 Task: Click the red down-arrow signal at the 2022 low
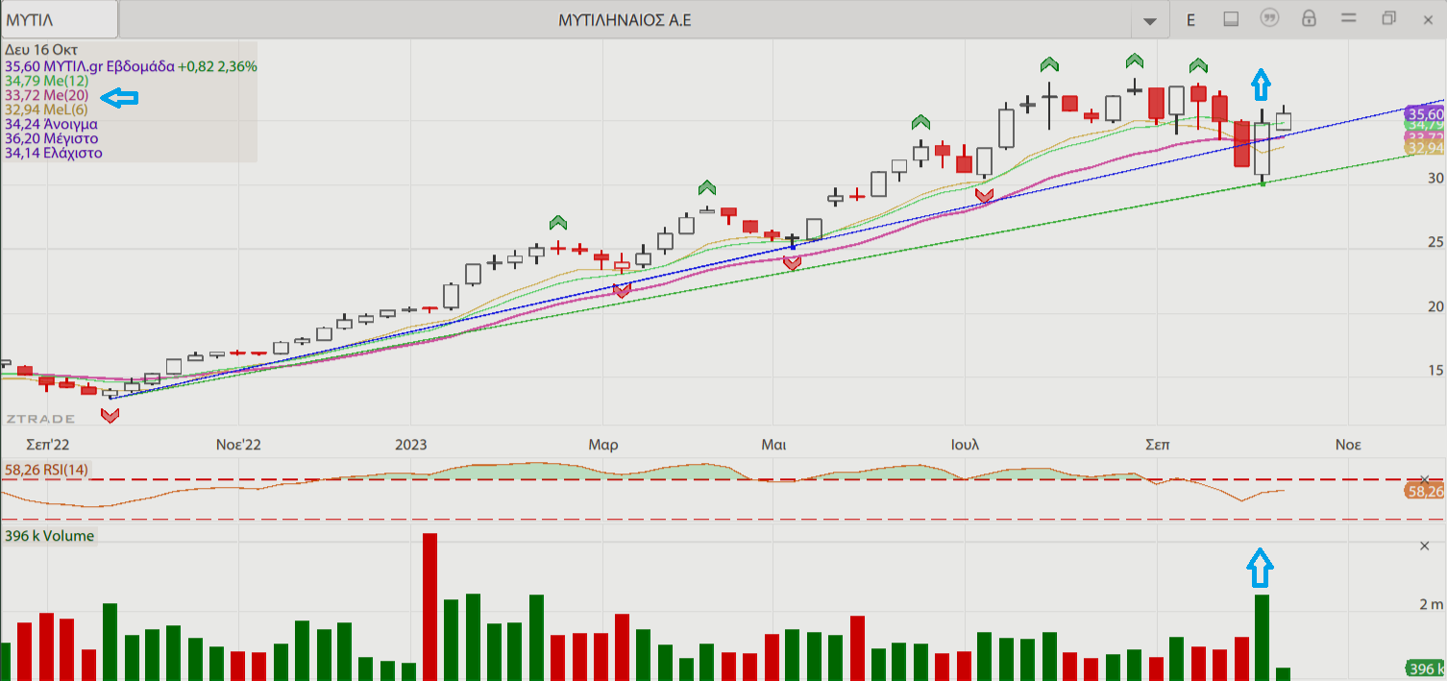[x=110, y=415]
